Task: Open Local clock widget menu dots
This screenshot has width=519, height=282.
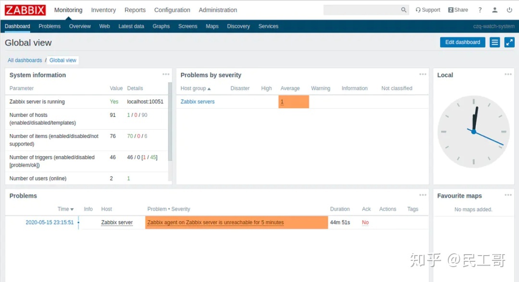Action: (x=508, y=74)
